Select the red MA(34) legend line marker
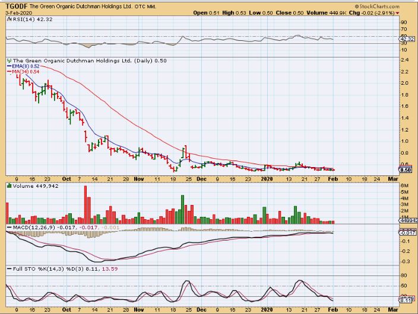The image size is (418, 314). coord(9,72)
